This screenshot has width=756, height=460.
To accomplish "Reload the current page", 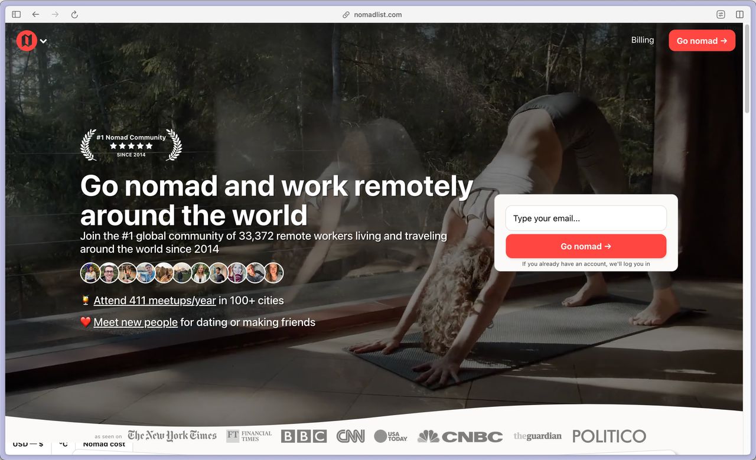I will tap(74, 14).
